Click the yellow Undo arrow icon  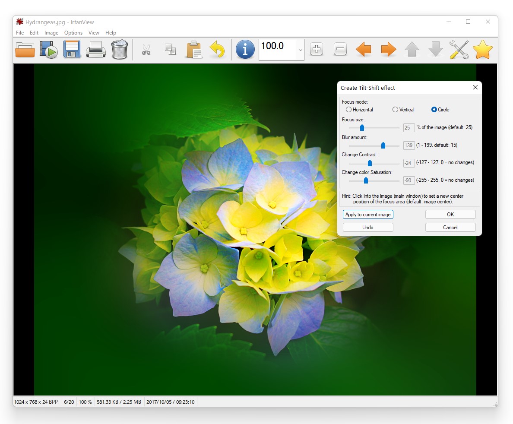point(217,49)
